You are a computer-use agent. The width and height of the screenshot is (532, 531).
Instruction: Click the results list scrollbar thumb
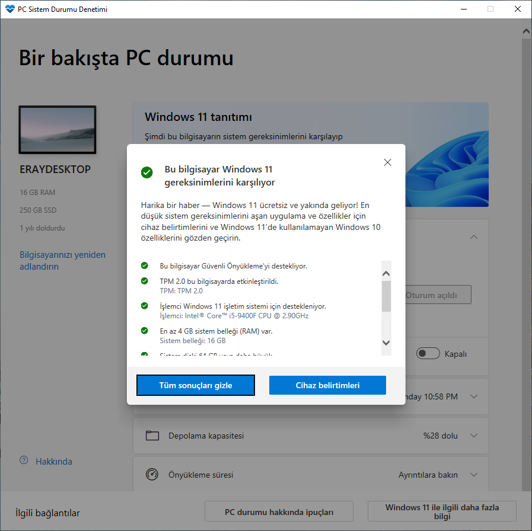point(386,296)
